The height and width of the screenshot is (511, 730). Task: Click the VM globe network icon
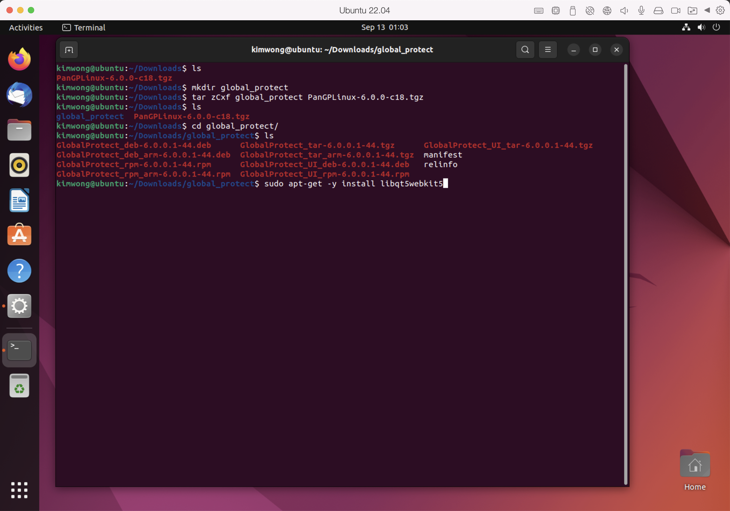pos(607,10)
